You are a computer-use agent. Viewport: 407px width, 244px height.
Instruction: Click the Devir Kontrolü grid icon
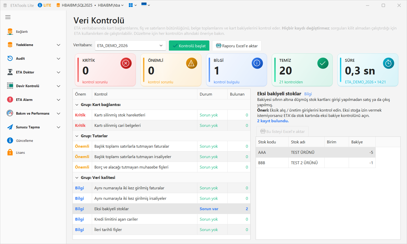[10, 86]
